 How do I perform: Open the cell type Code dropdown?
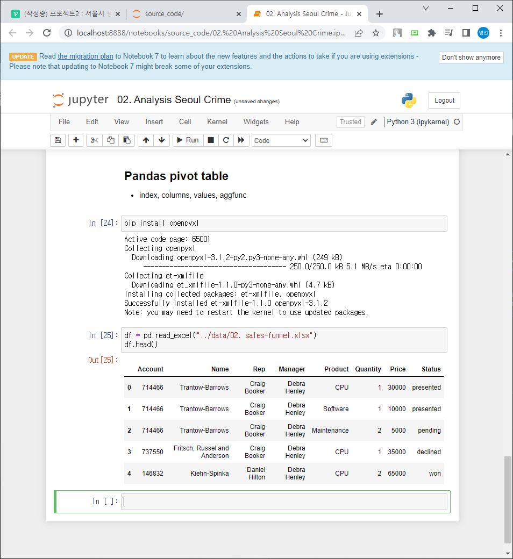point(281,140)
